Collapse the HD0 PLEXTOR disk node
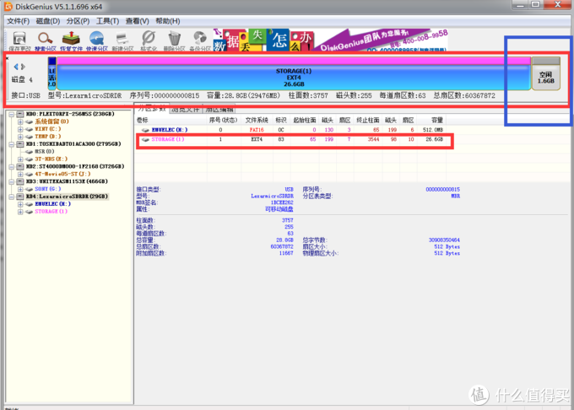This screenshot has height=410, width=574. click(x=11, y=114)
